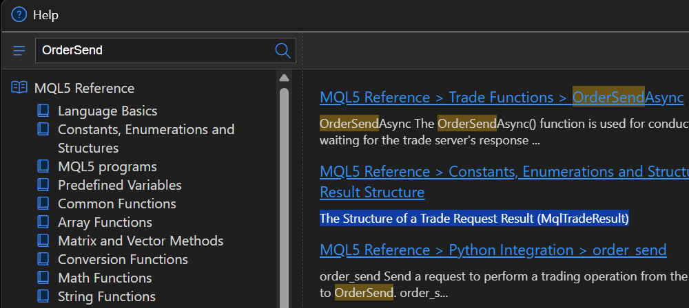Select Conversion Functions in contents tree
This screenshot has width=689, height=308.
(123, 259)
